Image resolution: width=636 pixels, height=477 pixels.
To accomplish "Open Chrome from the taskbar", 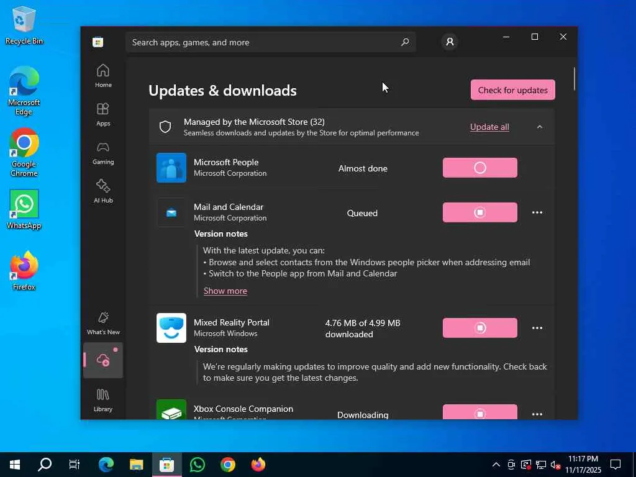I will tap(227, 465).
